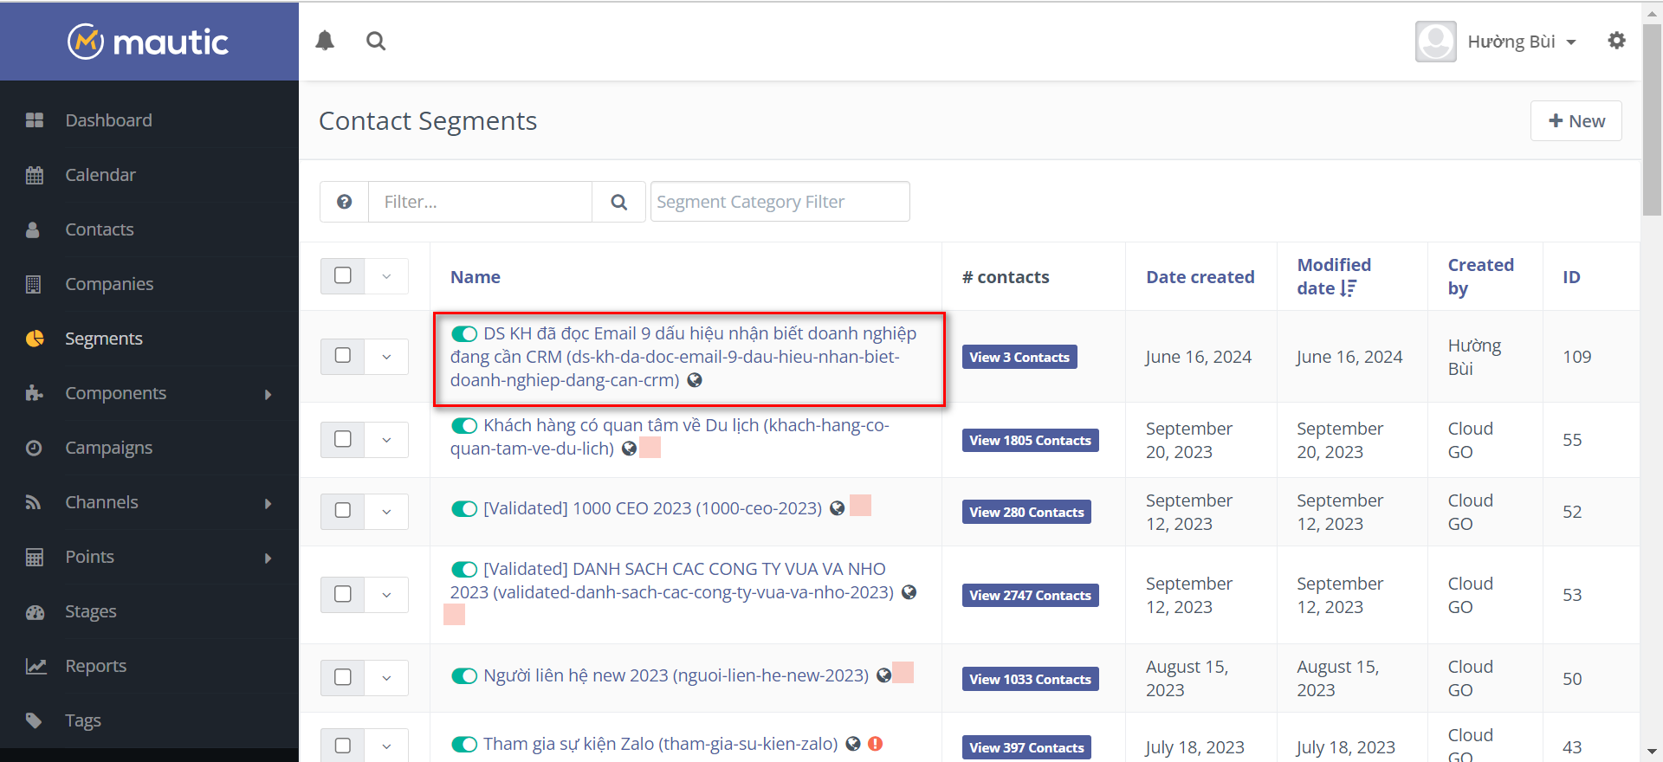Image resolution: width=1663 pixels, height=762 pixels.
Task: Open Hường Bùi user dropdown
Action: pos(1521,42)
